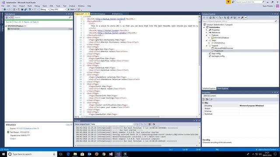Click Save All in the toolbar

(x=25, y=10)
